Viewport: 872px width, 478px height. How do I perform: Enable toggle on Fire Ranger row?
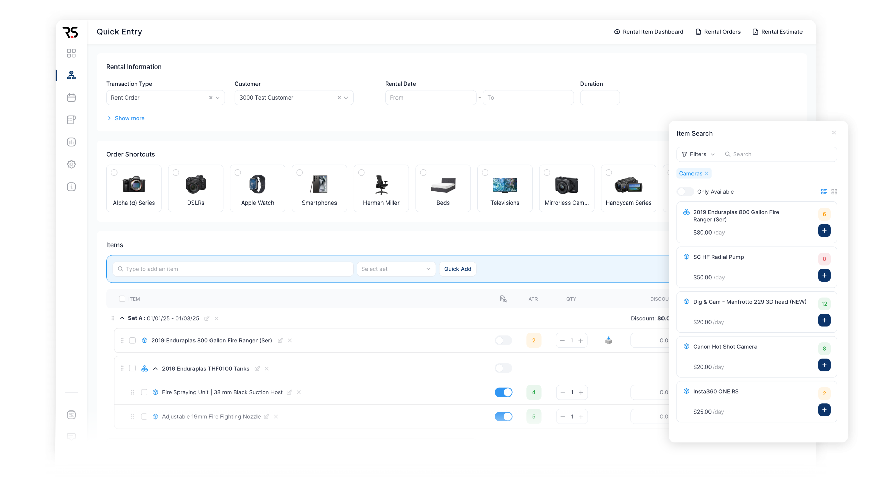(503, 340)
